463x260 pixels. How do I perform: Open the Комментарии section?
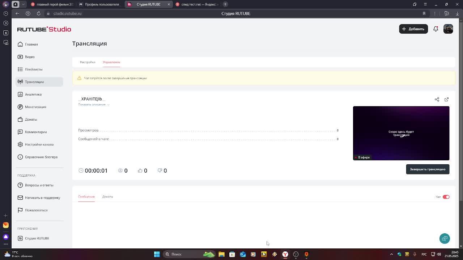39,132
